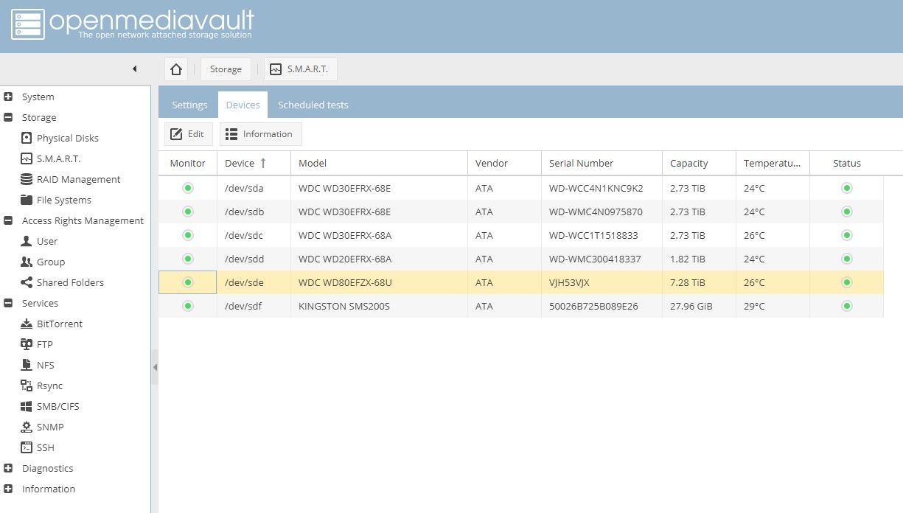Click the Storage breadcrumb
This screenshot has width=903, height=513.
[226, 69]
